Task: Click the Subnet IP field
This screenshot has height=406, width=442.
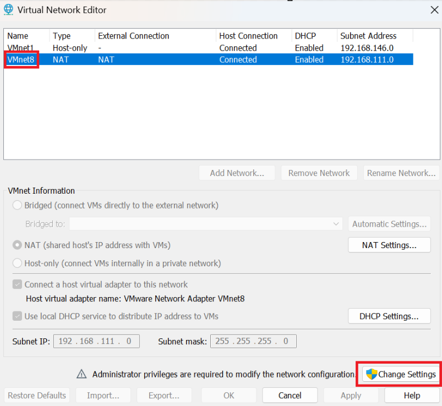Action: (x=96, y=341)
